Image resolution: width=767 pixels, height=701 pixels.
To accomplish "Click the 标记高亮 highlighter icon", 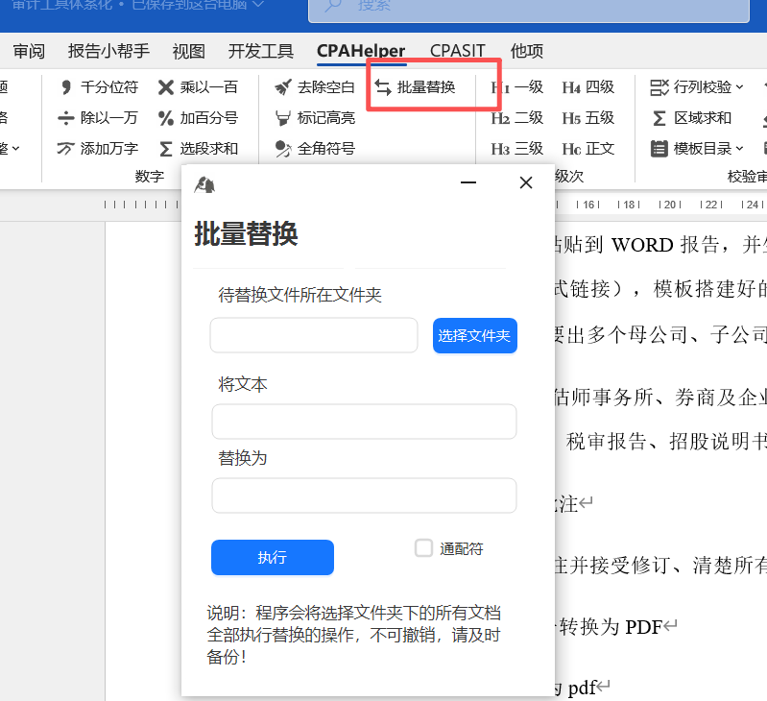I will (283, 118).
